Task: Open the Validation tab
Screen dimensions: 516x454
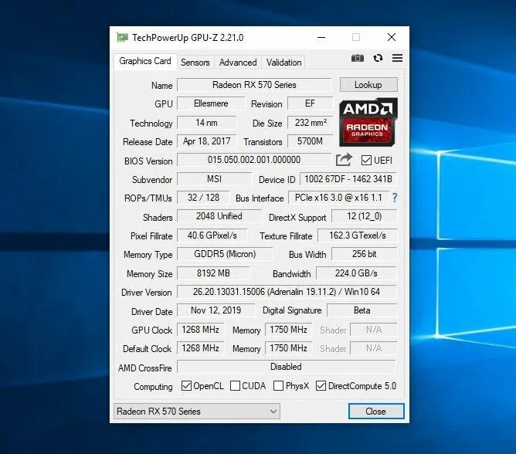Action: coord(283,63)
